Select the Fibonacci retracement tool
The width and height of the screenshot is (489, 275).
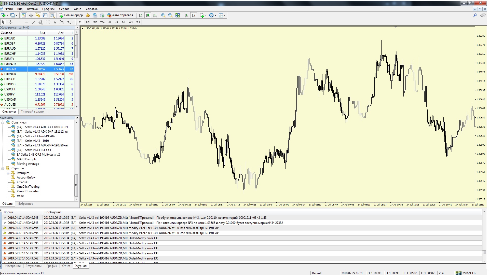[48, 22]
